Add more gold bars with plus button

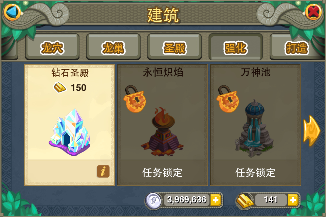pos(293,200)
